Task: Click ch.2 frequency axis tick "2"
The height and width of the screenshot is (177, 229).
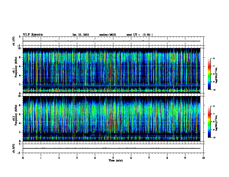Action: 20,132
